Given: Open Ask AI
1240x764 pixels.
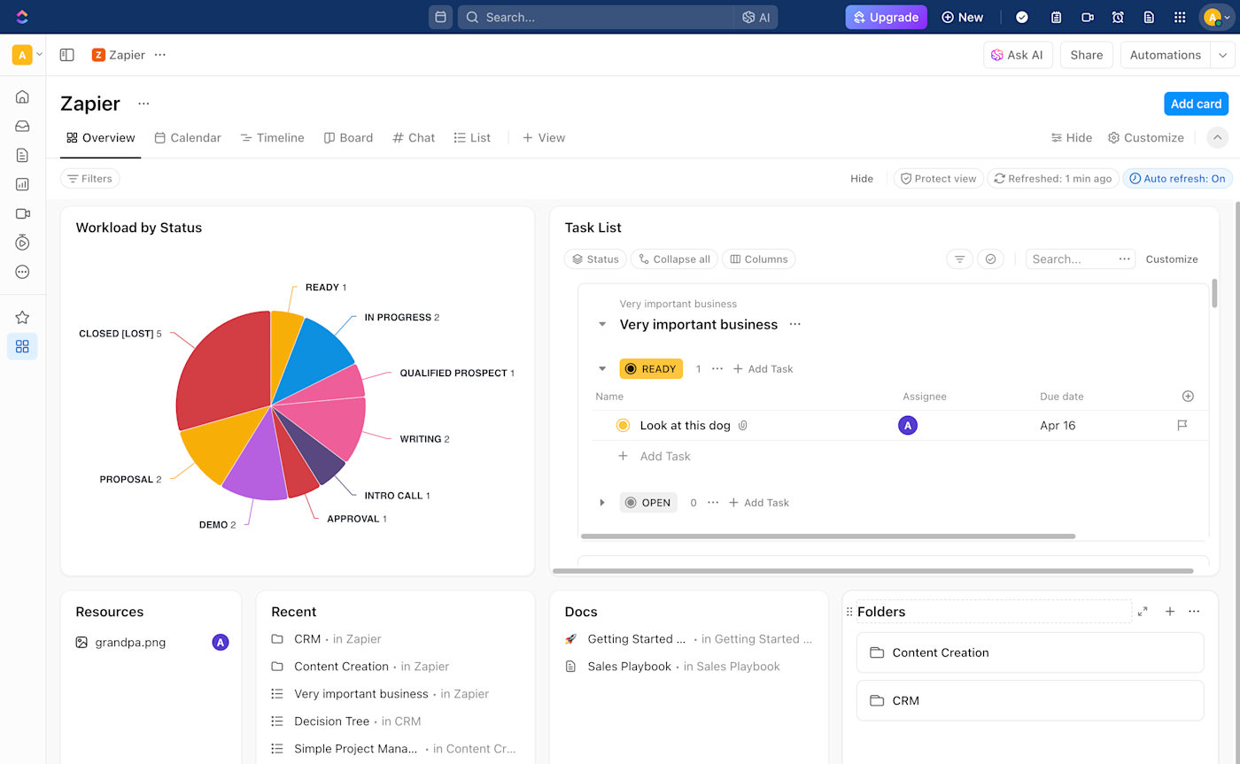Looking at the screenshot, I should [1017, 55].
